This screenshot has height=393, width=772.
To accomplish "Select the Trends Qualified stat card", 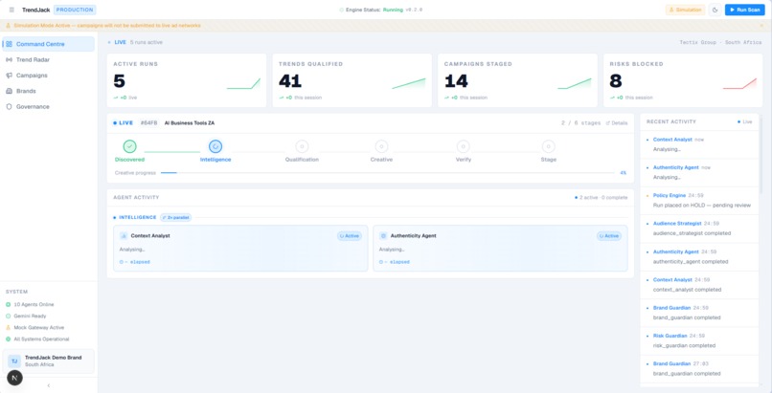I will click(x=352, y=80).
